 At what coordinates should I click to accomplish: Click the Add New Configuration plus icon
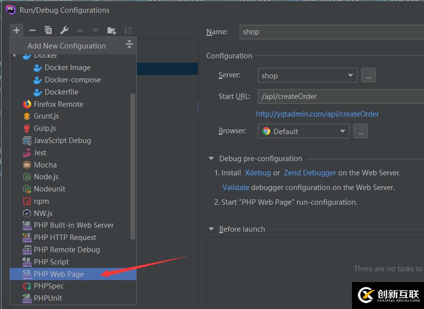click(x=17, y=30)
